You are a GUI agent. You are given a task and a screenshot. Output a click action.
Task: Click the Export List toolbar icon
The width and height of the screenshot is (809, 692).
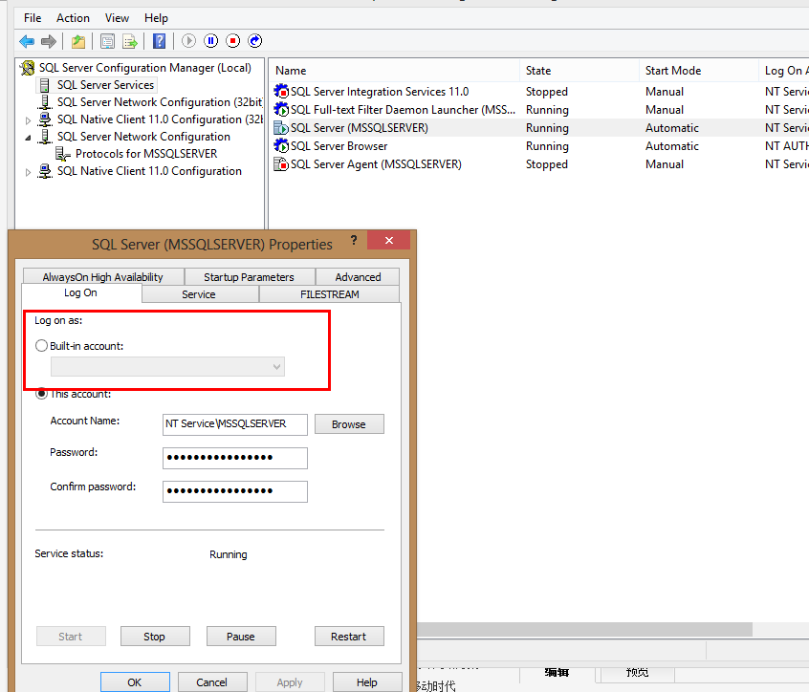point(129,41)
